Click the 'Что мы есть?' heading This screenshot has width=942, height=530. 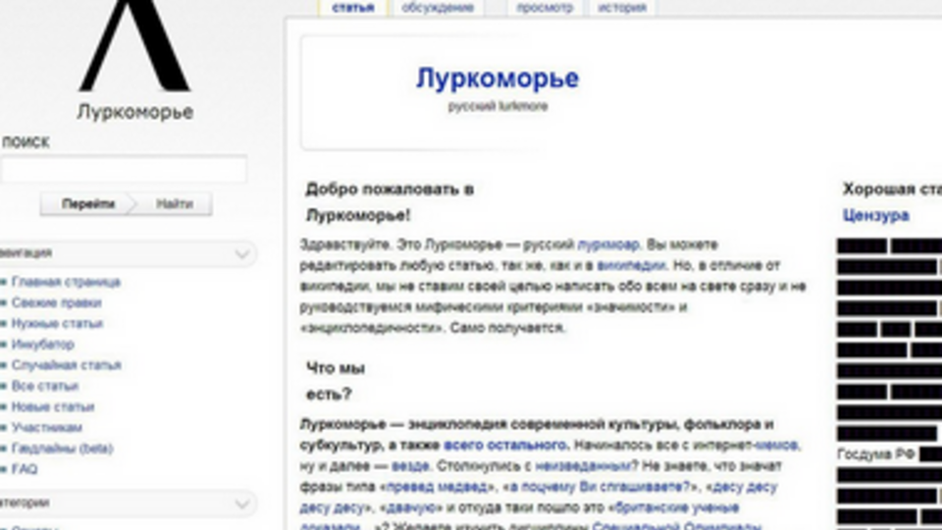click(336, 381)
